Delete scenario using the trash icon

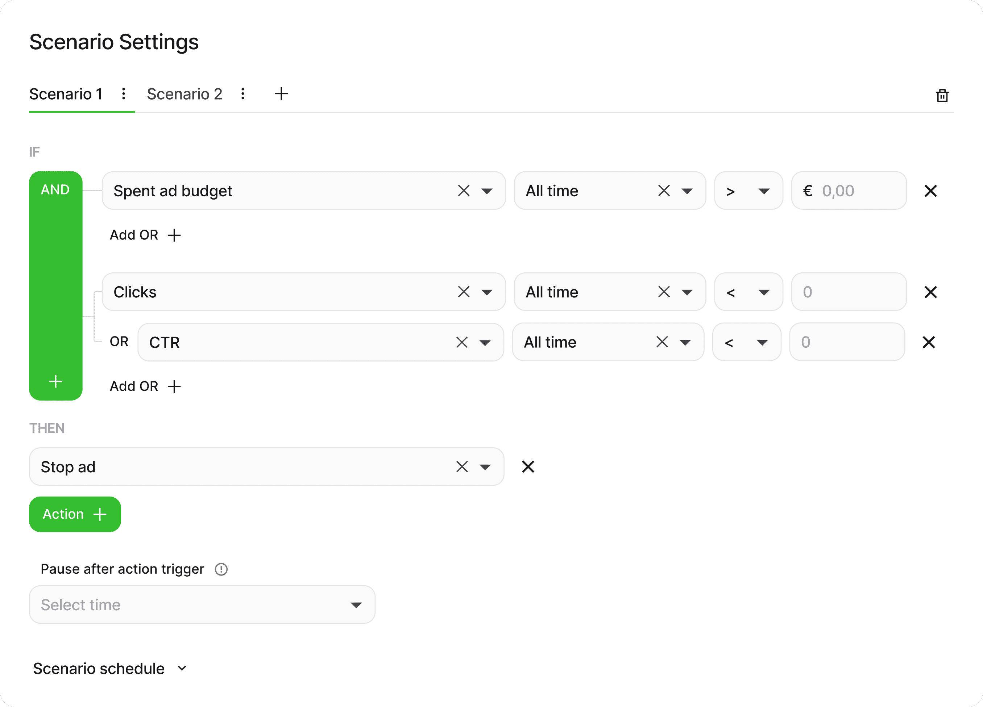point(942,95)
